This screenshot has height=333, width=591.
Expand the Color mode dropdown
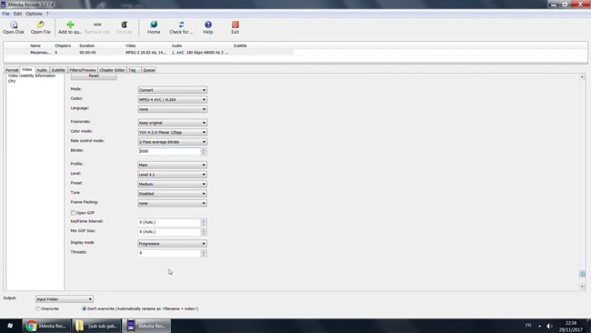coord(172,132)
